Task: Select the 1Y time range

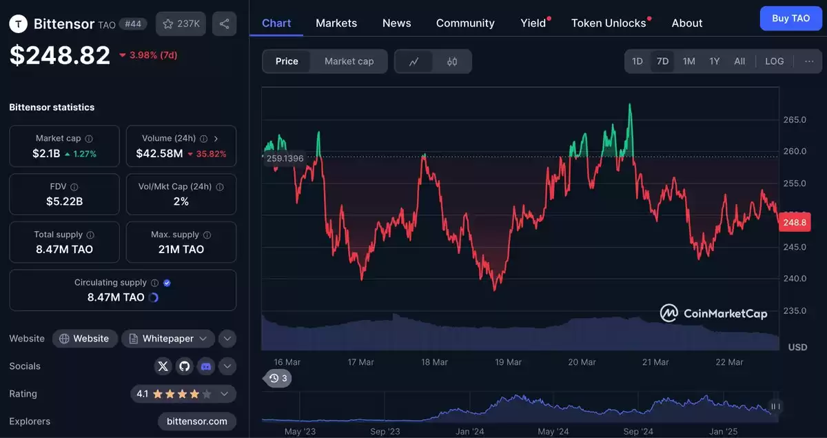Action: tap(715, 61)
